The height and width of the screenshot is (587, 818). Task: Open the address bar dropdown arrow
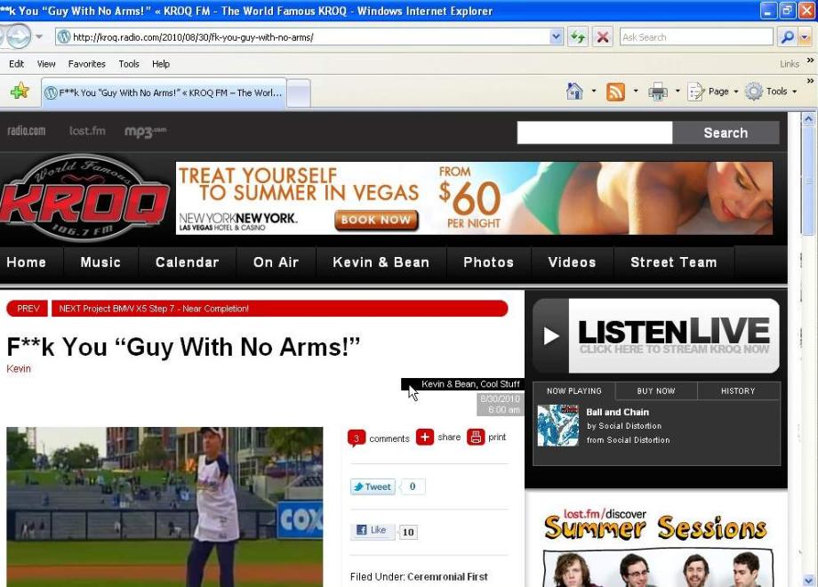[557, 37]
